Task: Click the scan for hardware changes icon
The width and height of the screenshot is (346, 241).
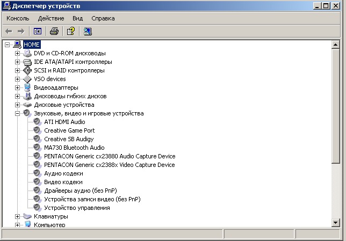Action: tap(88, 31)
